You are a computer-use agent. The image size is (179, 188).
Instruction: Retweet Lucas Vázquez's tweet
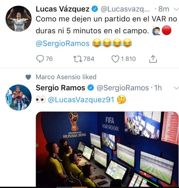[78, 59]
